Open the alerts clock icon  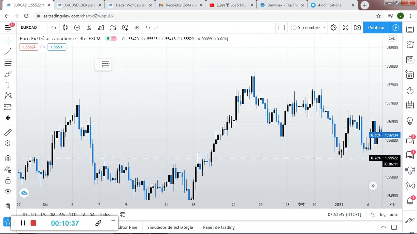point(410,44)
